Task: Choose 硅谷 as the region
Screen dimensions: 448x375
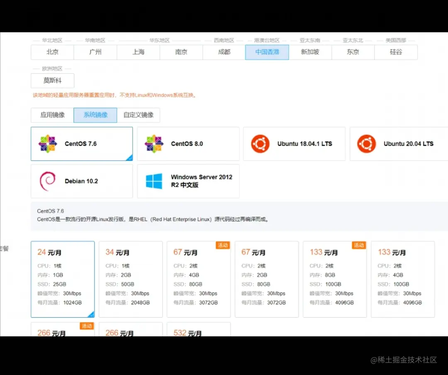Action: (x=396, y=52)
